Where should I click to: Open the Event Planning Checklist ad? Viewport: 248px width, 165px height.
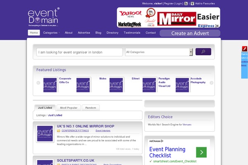pyautogui.click(x=167, y=152)
